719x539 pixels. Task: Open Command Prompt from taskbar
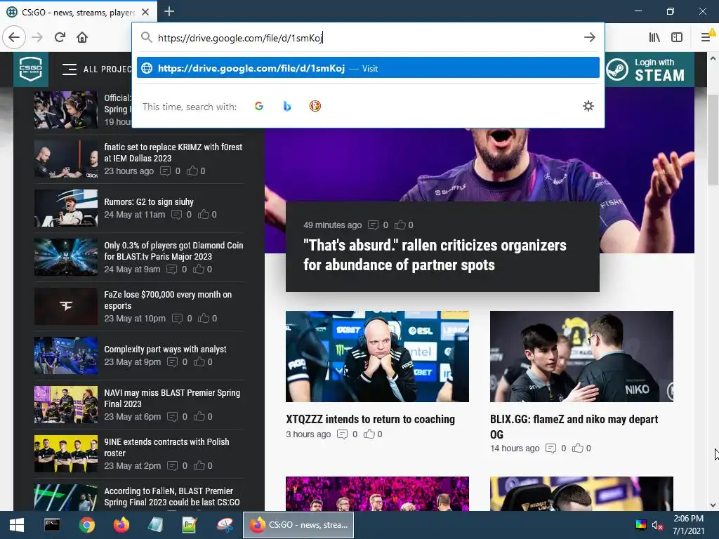click(x=52, y=525)
